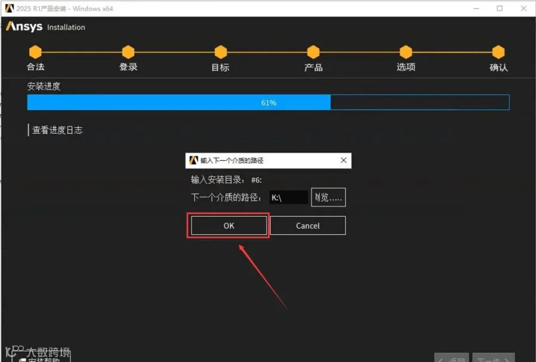Screen dimensions: 536x362
Task: Edit the K:\ path input field
Action: (288, 197)
